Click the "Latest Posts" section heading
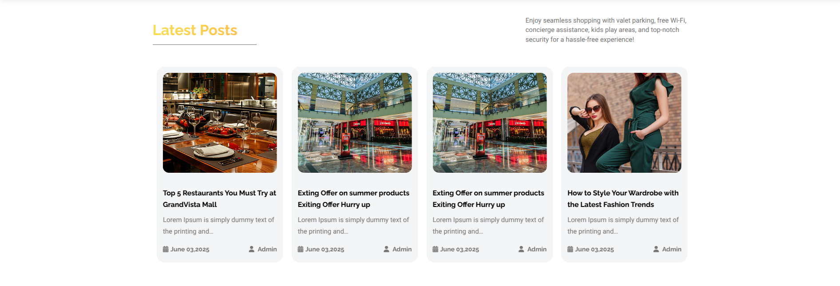The width and height of the screenshot is (840, 286). tap(195, 30)
